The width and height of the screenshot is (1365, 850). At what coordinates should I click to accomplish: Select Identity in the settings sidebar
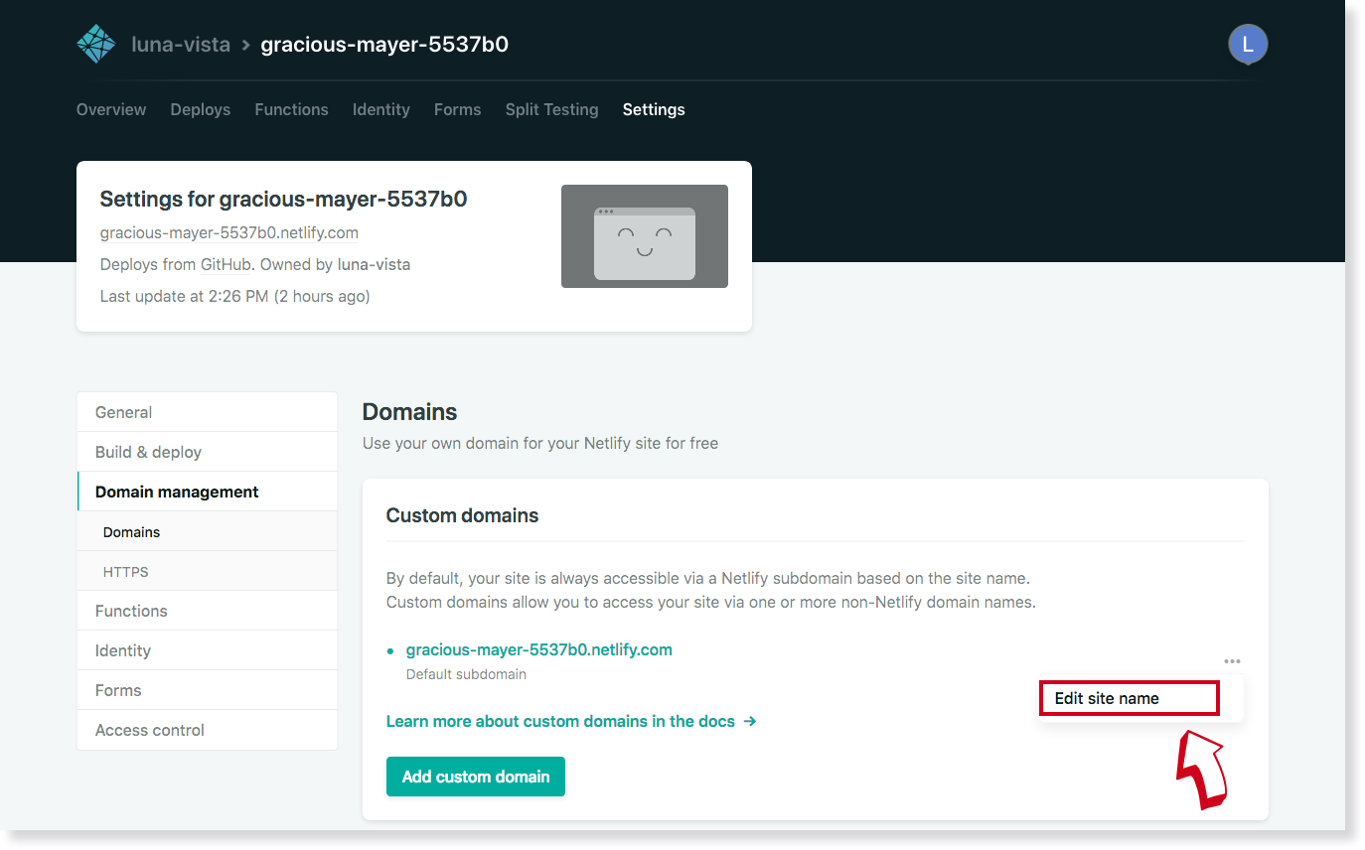pos(122,650)
